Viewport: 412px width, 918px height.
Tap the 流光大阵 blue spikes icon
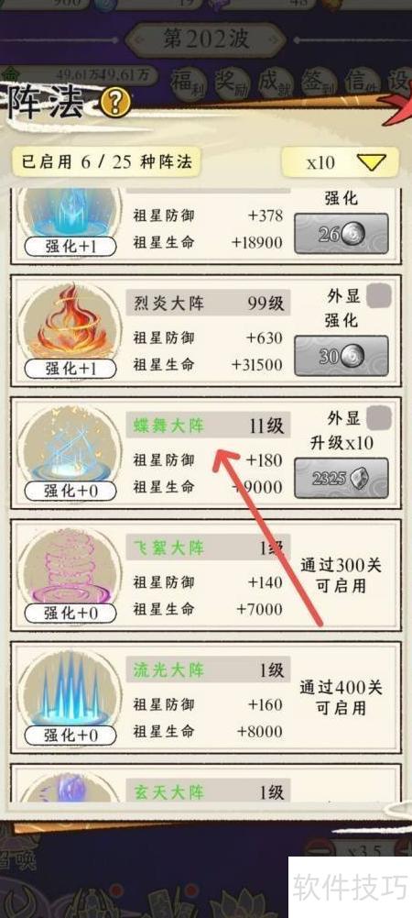tap(70, 685)
